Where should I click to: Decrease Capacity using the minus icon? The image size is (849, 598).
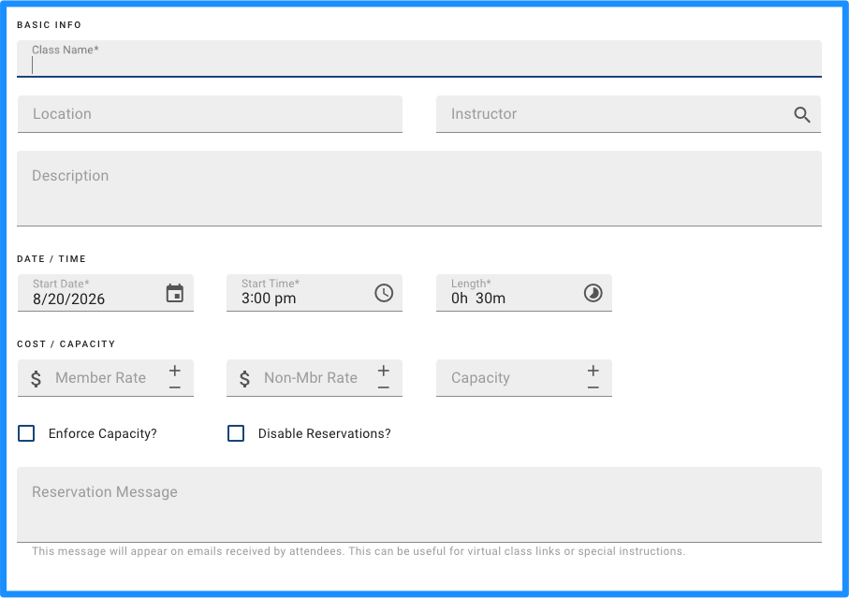click(x=593, y=387)
